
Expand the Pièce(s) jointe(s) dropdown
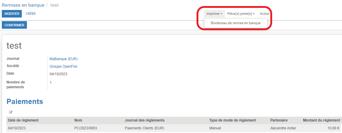click(x=241, y=14)
